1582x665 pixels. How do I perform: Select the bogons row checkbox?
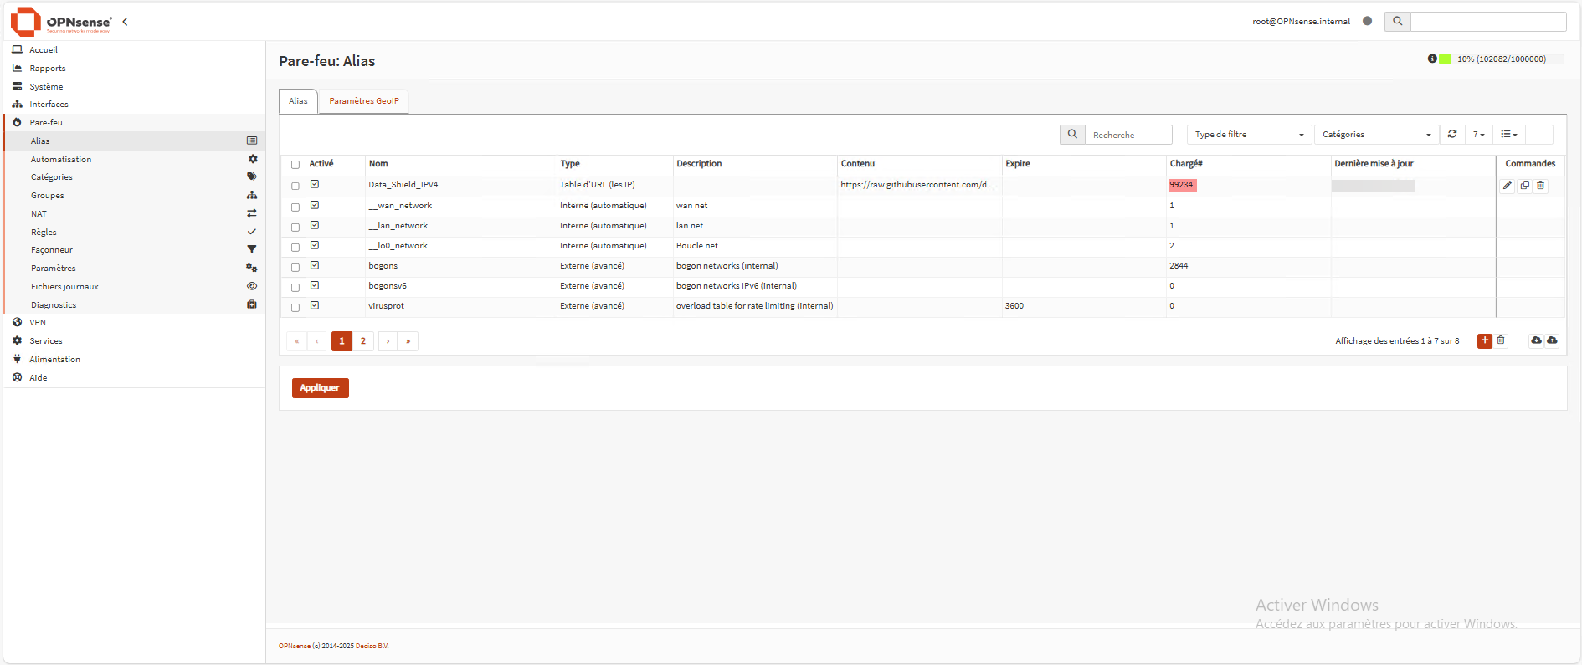(x=295, y=268)
